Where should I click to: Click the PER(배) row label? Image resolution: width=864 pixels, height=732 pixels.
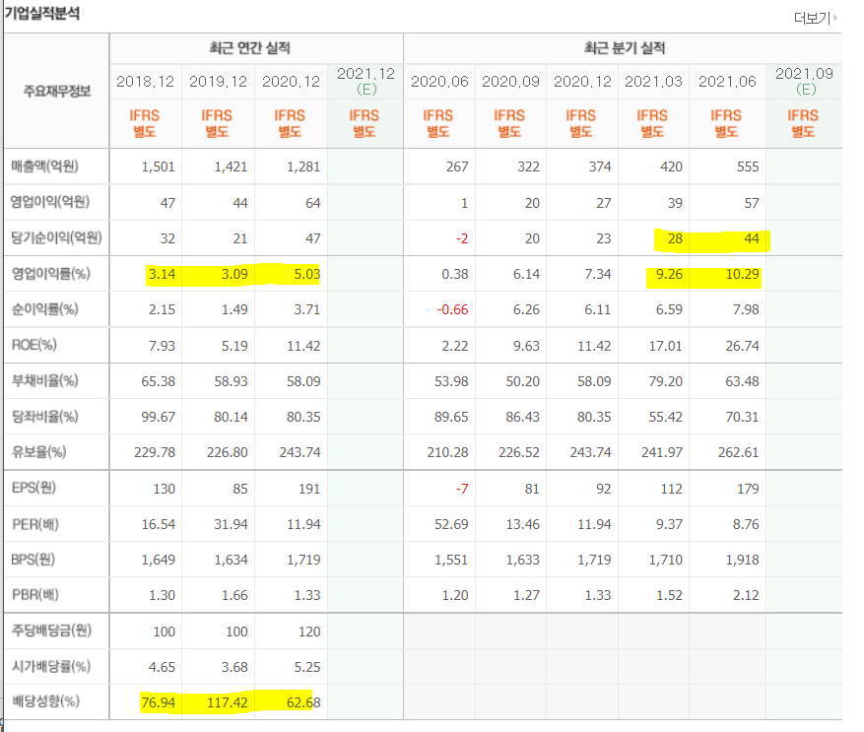point(35,524)
